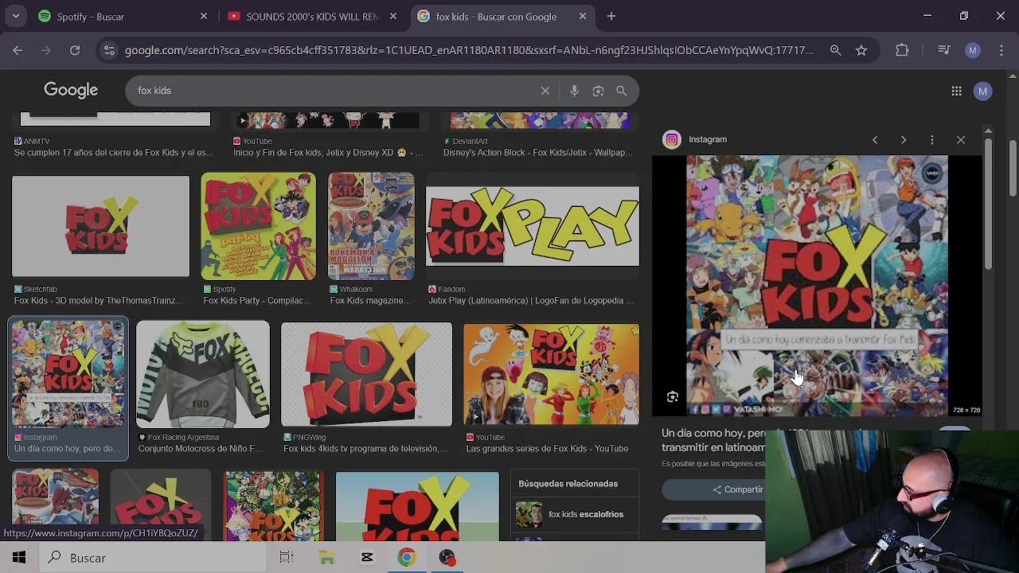Search by image with Google Lens
Image resolution: width=1019 pixels, height=573 pixels.
pyautogui.click(x=598, y=91)
